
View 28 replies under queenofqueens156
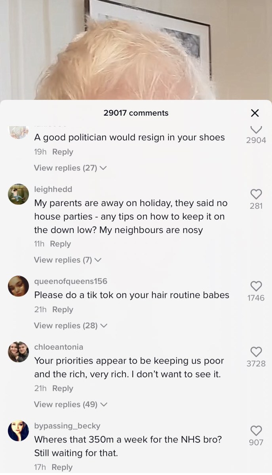pos(70,325)
